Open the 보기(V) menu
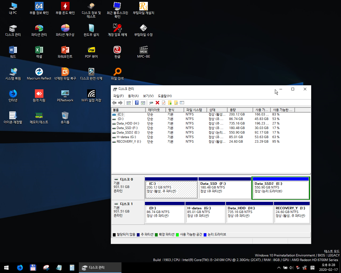This screenshot has height=273, width=341. click(148, 96)
